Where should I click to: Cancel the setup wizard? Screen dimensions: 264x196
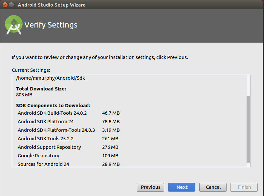coord(213,187)
